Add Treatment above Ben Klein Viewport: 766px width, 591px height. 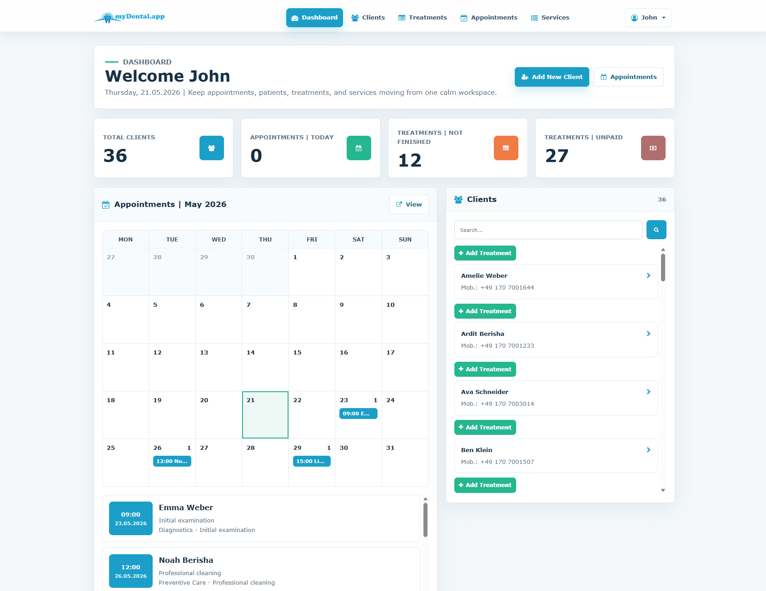pos(485,428)
